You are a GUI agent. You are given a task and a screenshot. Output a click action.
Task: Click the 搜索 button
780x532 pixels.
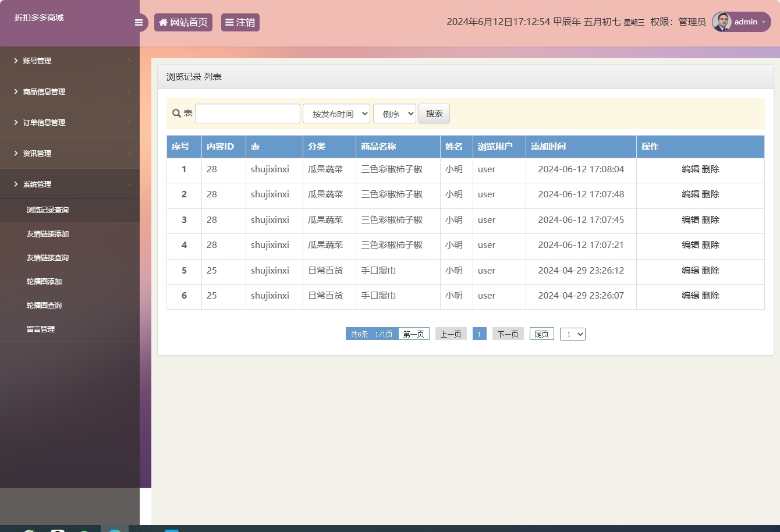pos(434,113)
